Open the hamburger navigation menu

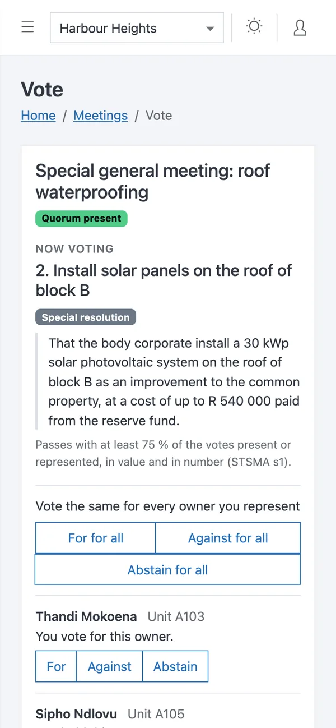(x=27, y=27)
